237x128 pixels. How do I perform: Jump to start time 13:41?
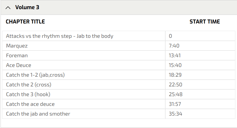175,55
